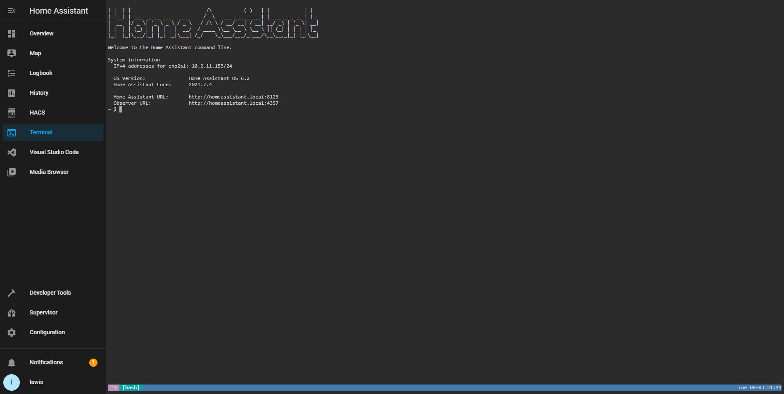Click the HACS store icon

pos(12,113)
